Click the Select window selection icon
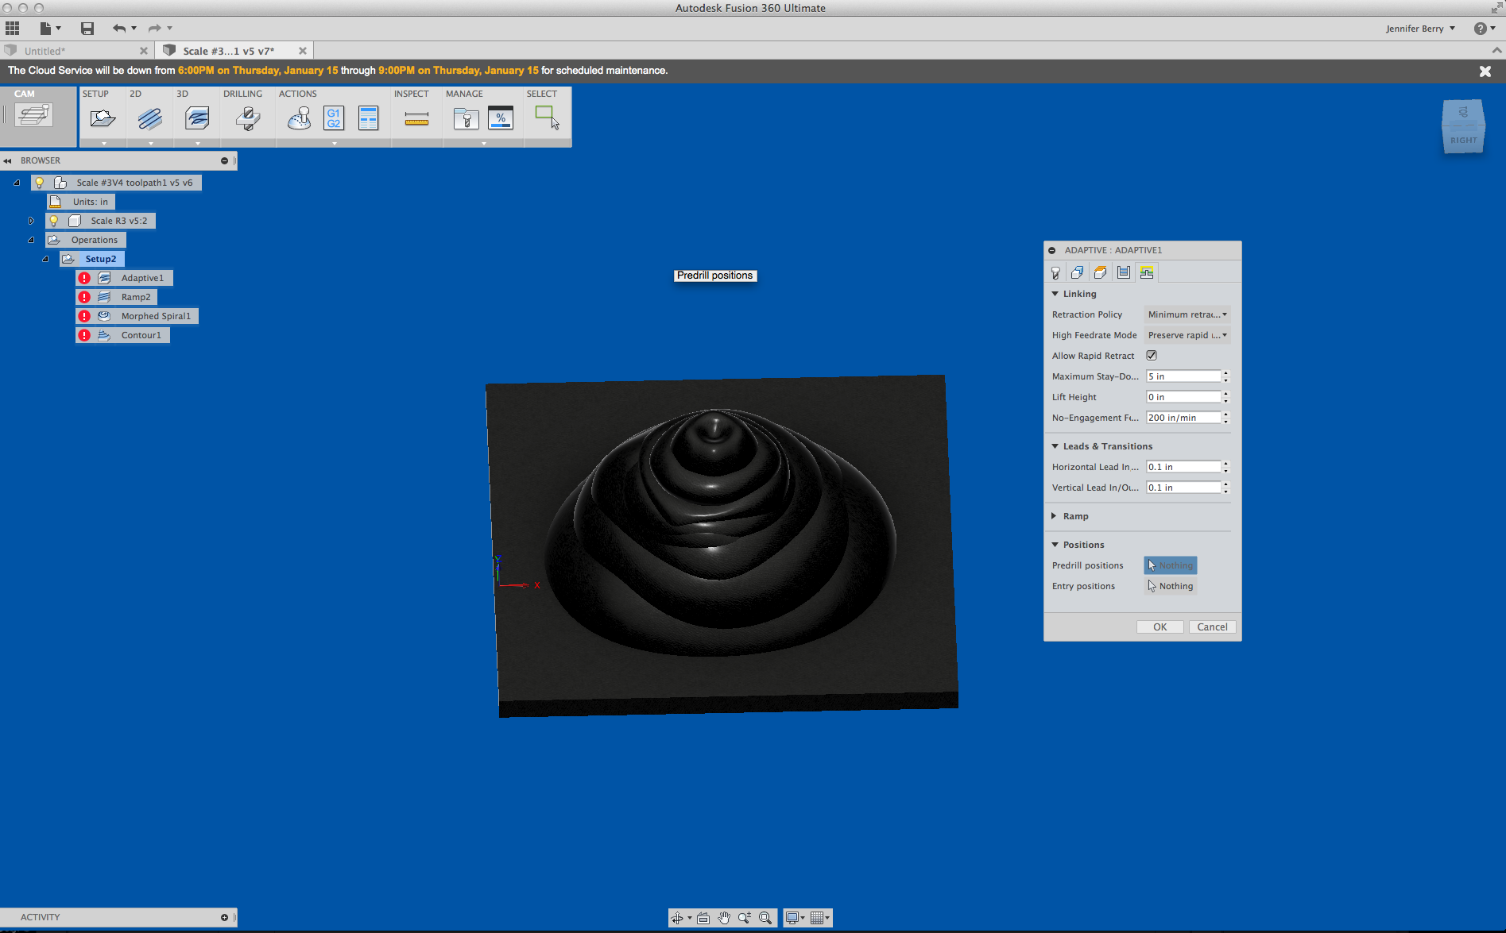 [547, 118]
